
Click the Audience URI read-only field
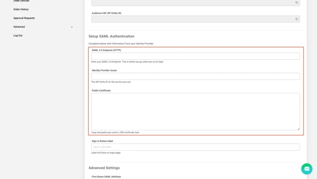(192, 19)
